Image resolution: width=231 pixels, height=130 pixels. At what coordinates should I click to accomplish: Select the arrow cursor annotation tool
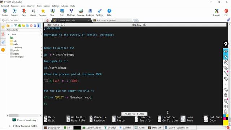pyautogui.click(x=226, y=57)
